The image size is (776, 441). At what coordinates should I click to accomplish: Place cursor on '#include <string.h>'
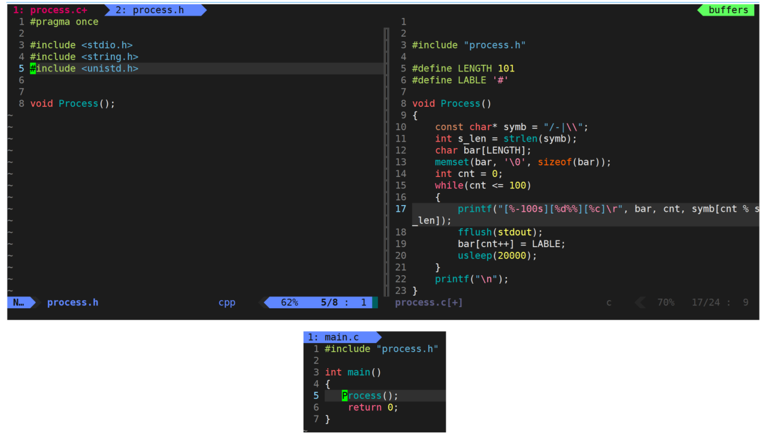pos(84,57)
